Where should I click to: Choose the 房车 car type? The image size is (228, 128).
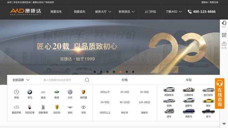click(x=169, y=113)
